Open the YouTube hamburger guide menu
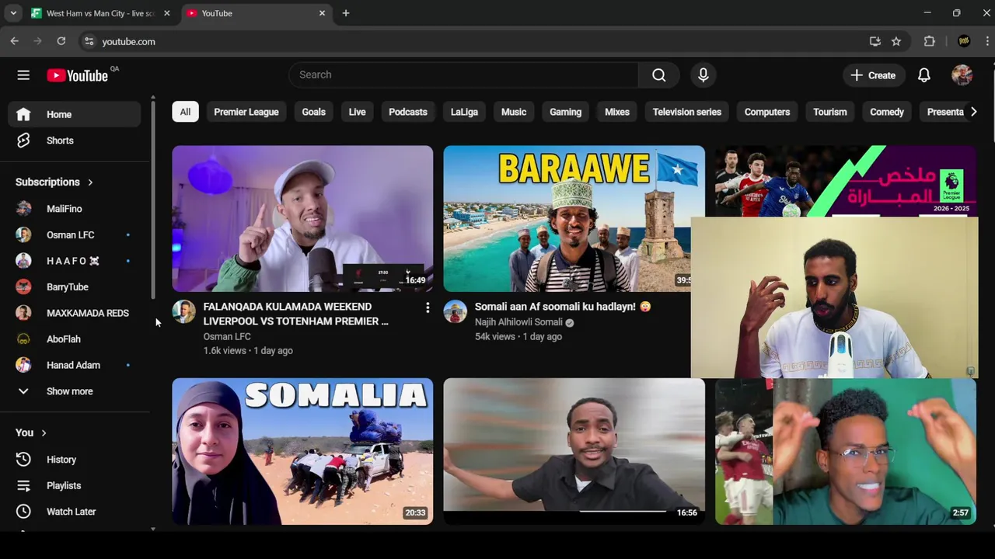Screen dimensions: 995x559 tap(23, 75)
